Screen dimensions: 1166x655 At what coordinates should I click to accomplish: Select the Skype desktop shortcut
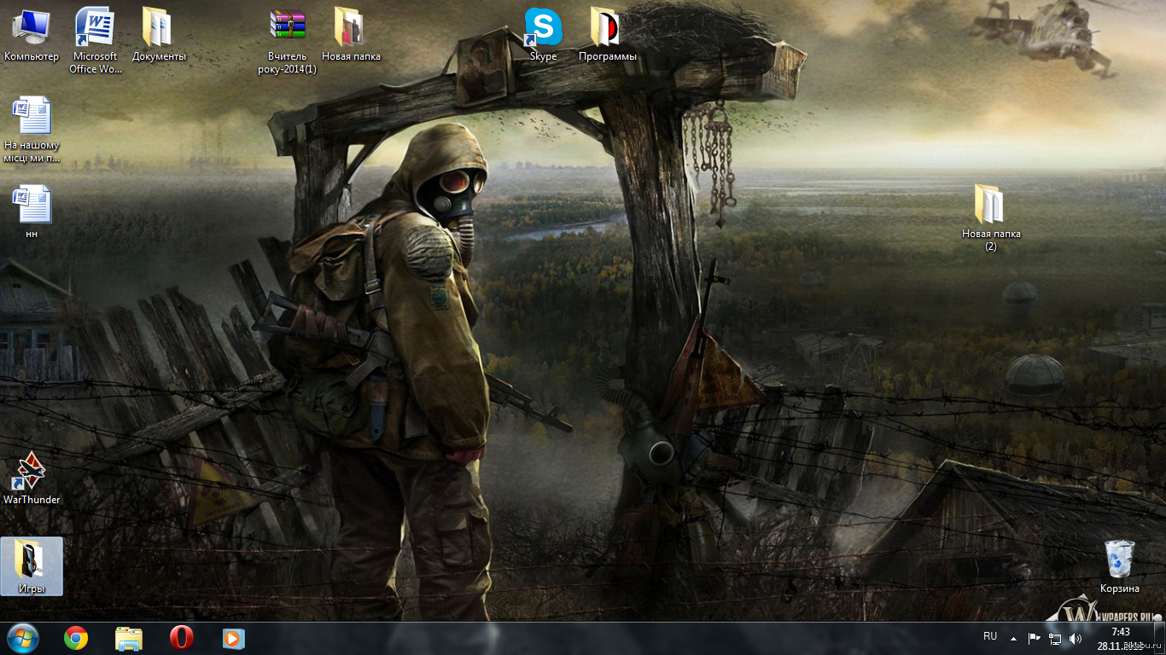point(543,35)
